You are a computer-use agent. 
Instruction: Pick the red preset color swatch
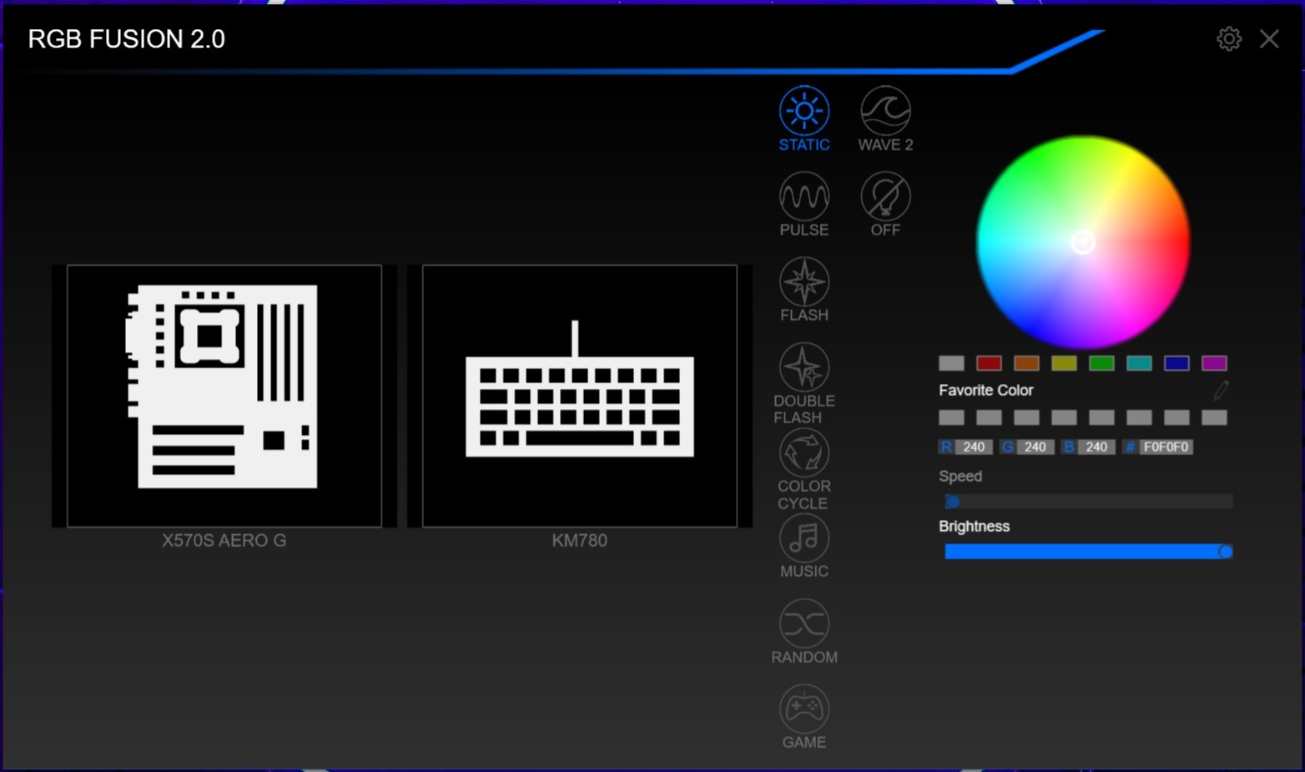tap(989, 363)
